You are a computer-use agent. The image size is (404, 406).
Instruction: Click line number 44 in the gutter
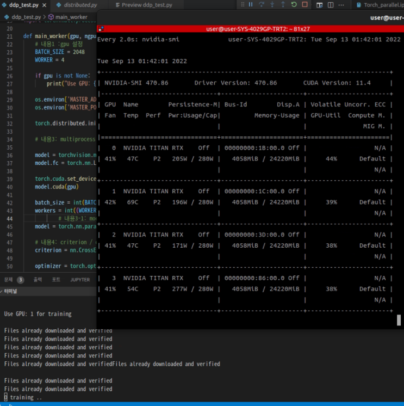pos(10,219)
